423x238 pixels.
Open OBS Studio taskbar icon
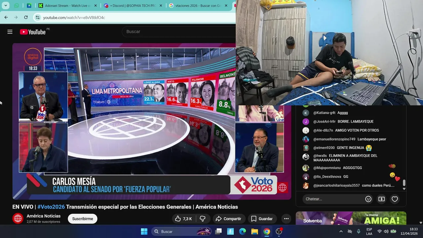click(279, 231)
